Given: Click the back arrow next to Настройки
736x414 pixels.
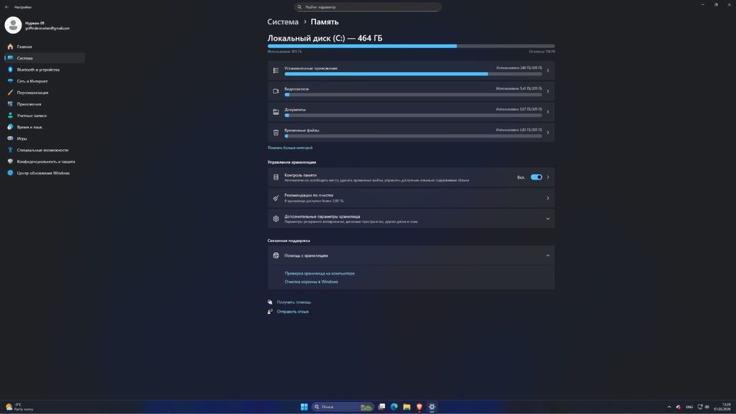Looking at the screenshot, I should 7,7.
